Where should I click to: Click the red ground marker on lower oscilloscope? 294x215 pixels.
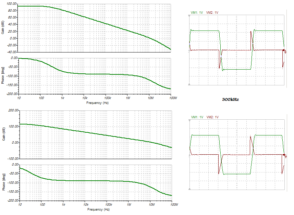(x=285, y=156)
